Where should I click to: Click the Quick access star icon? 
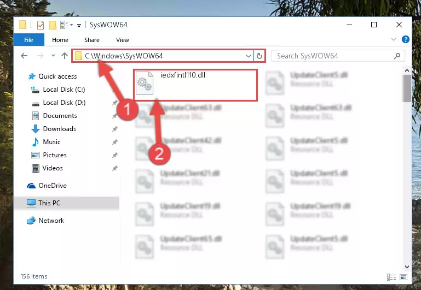[32, 76]
